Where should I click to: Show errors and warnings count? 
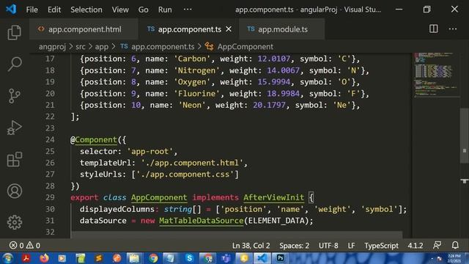click(x=25, y=246)
